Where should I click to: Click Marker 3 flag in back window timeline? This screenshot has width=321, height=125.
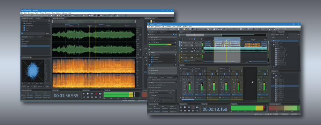100,24
